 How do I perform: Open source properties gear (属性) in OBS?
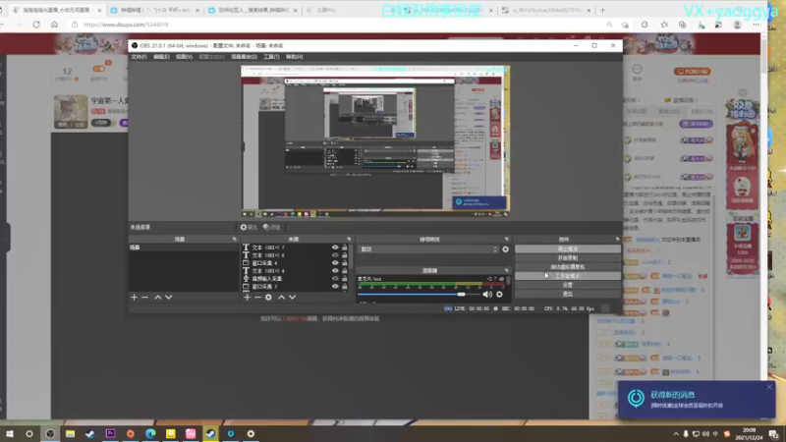pos(249,227)
